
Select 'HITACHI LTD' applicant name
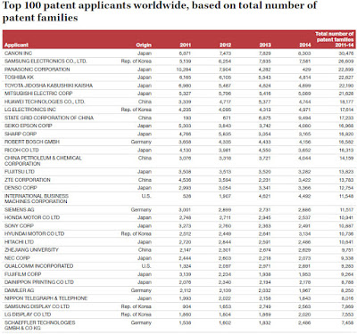[19, 242]
